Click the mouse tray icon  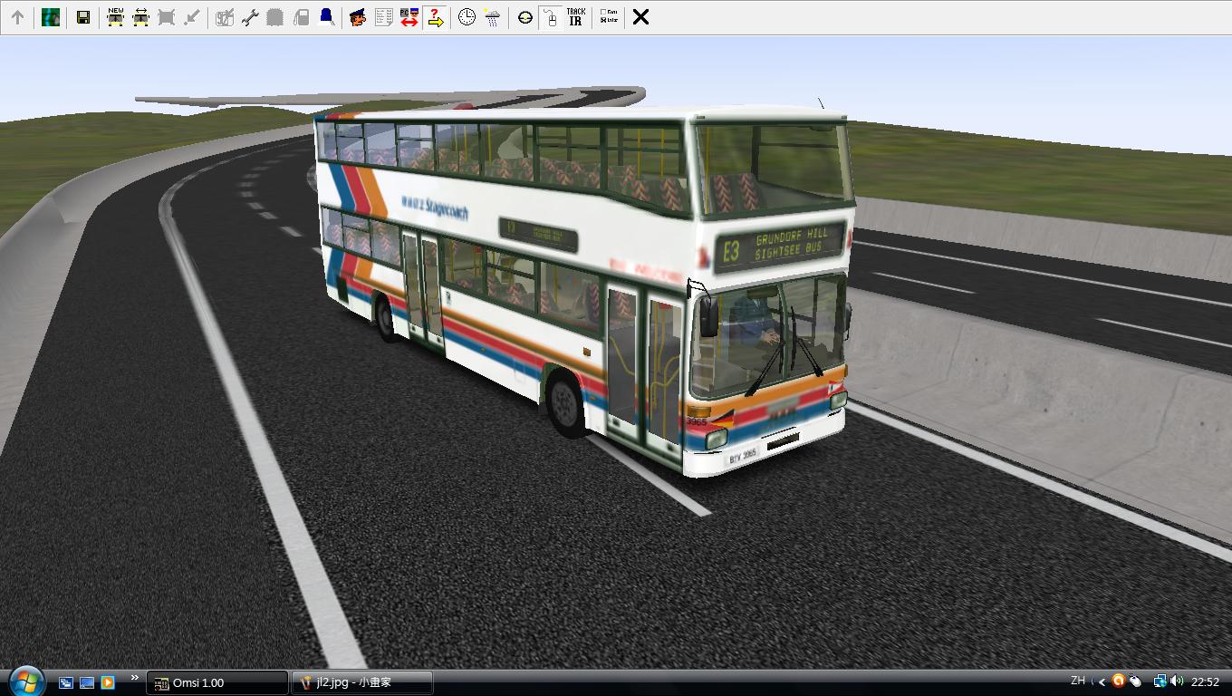click(1134, 681)
